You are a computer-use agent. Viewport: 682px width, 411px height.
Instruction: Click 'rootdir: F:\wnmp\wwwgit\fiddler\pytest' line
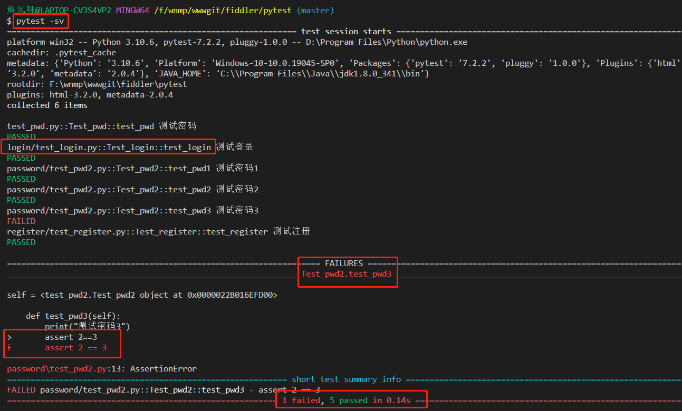[x=97, y=84]
